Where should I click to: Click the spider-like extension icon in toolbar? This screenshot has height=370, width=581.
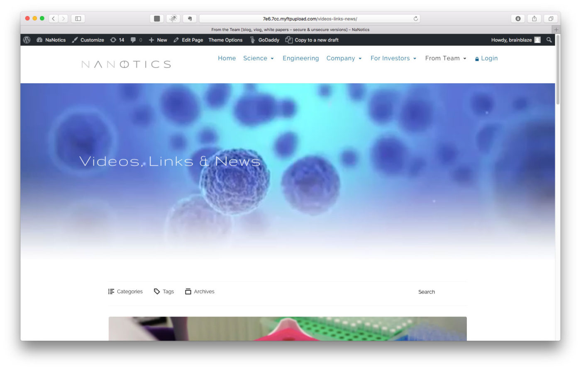click(173, 18)
